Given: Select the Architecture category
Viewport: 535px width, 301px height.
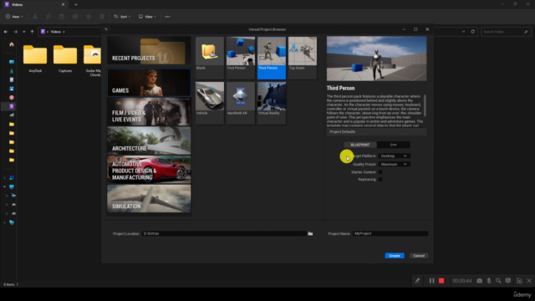Looking at the screenshot, I should coord(149,140).
